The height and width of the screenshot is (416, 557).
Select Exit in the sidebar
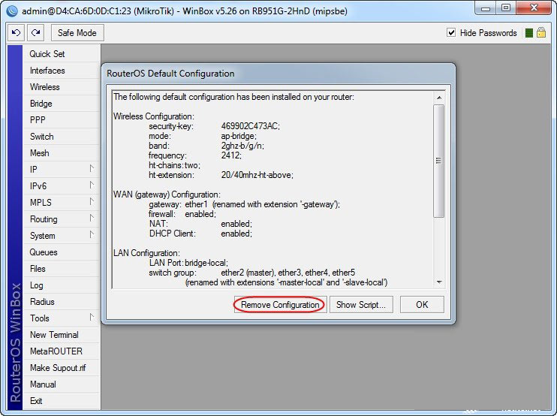click(62, 401)
